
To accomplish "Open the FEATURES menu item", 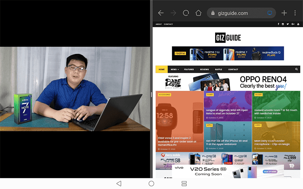I will click(x=189, y=70).
